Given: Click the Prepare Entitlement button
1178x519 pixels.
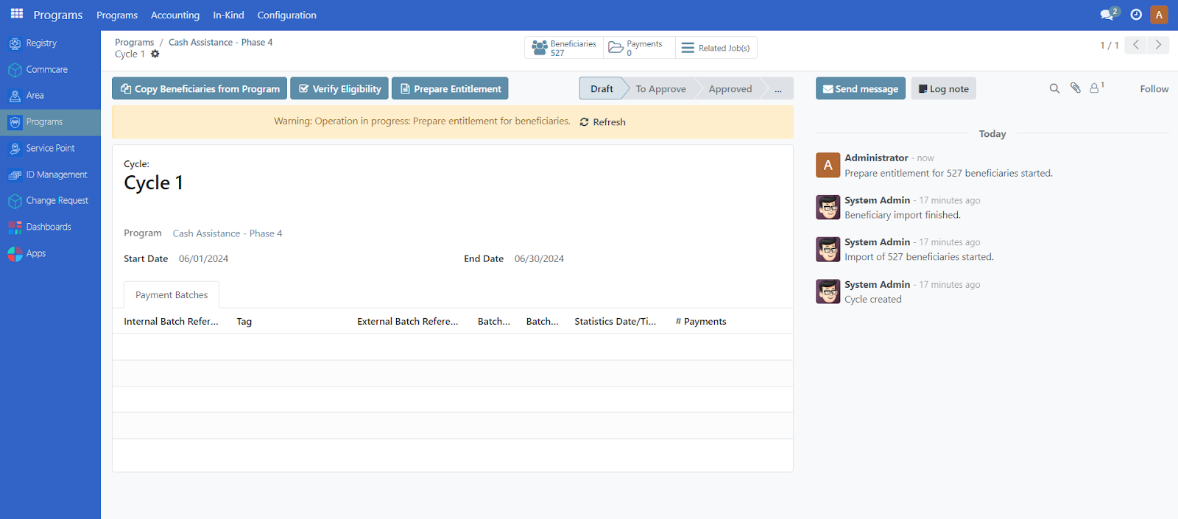Looking at the screenshot, I should pos(450,89).
